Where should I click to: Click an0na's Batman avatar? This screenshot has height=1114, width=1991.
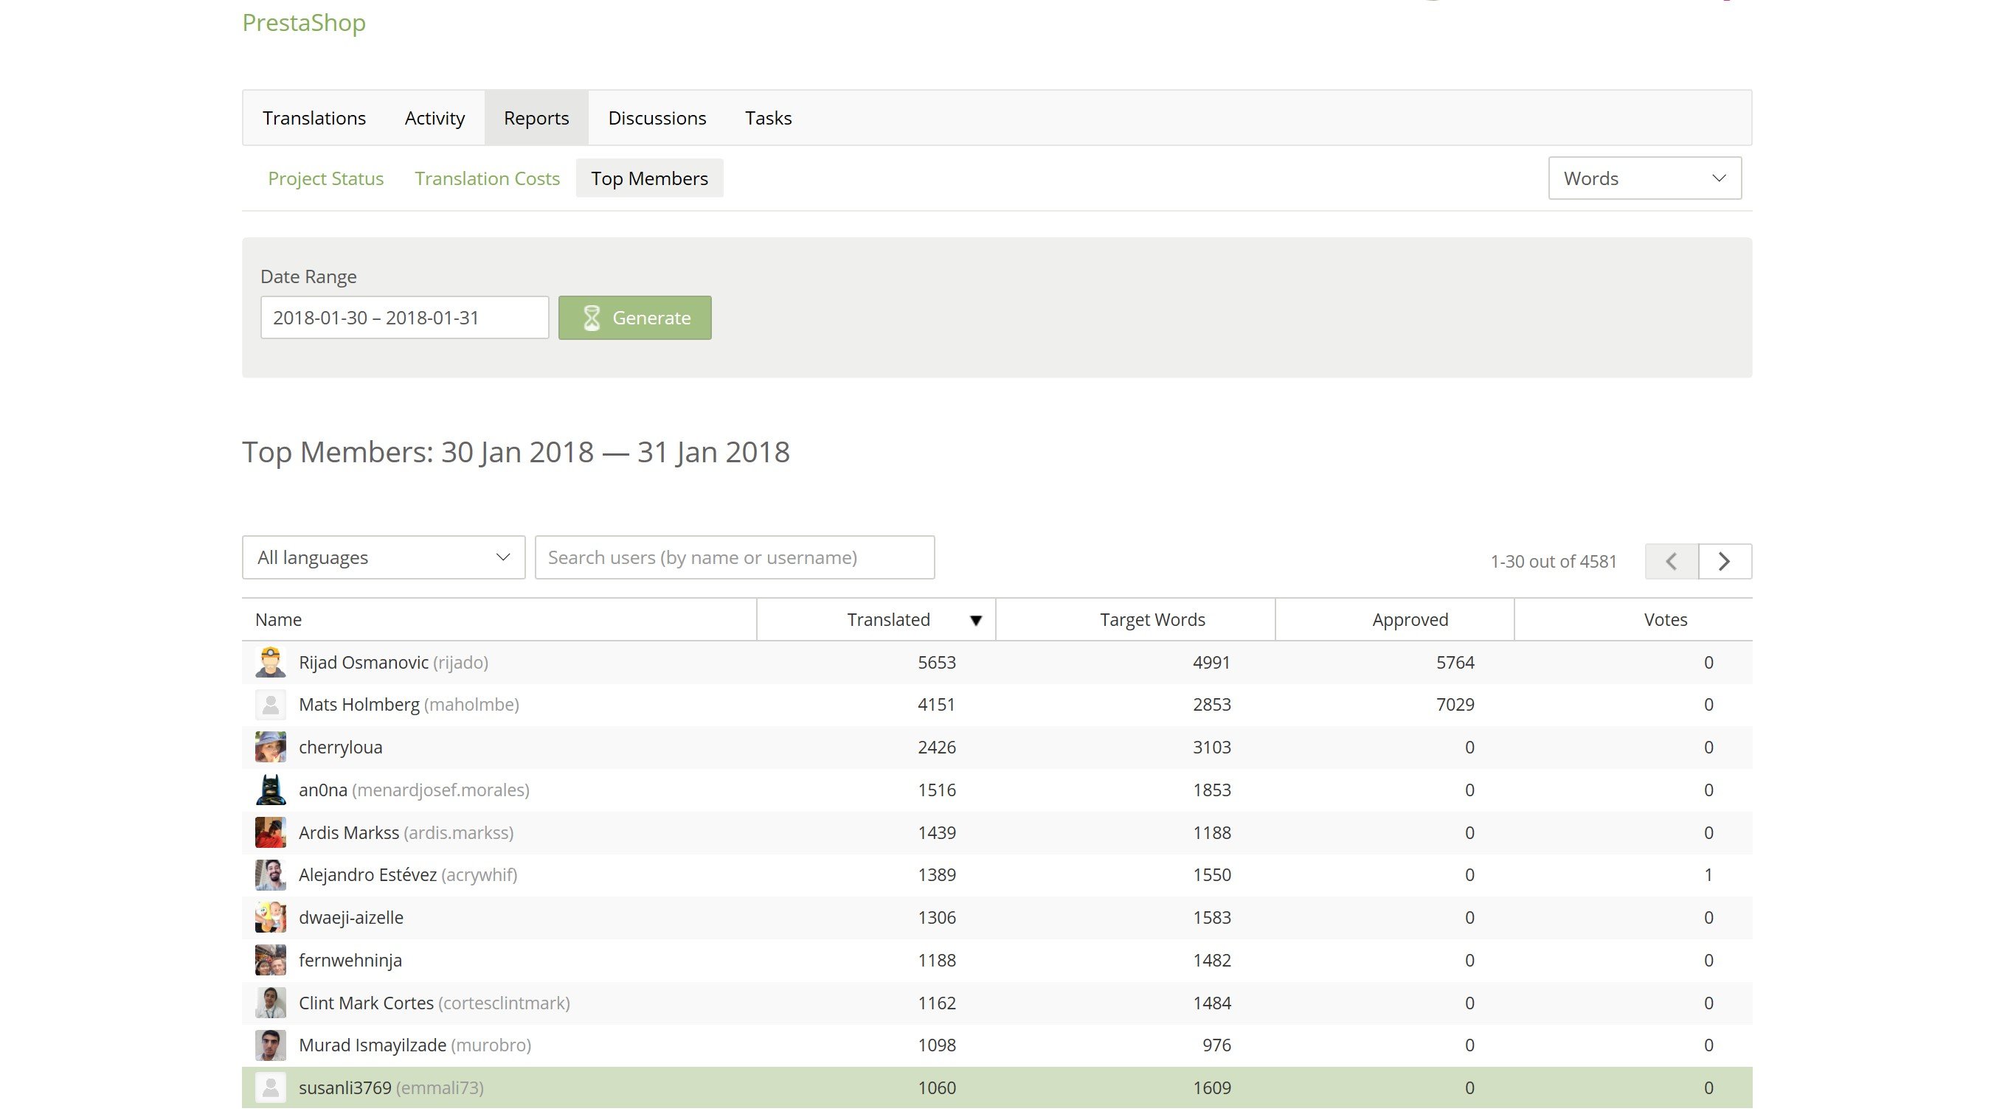tap(271, 790)
